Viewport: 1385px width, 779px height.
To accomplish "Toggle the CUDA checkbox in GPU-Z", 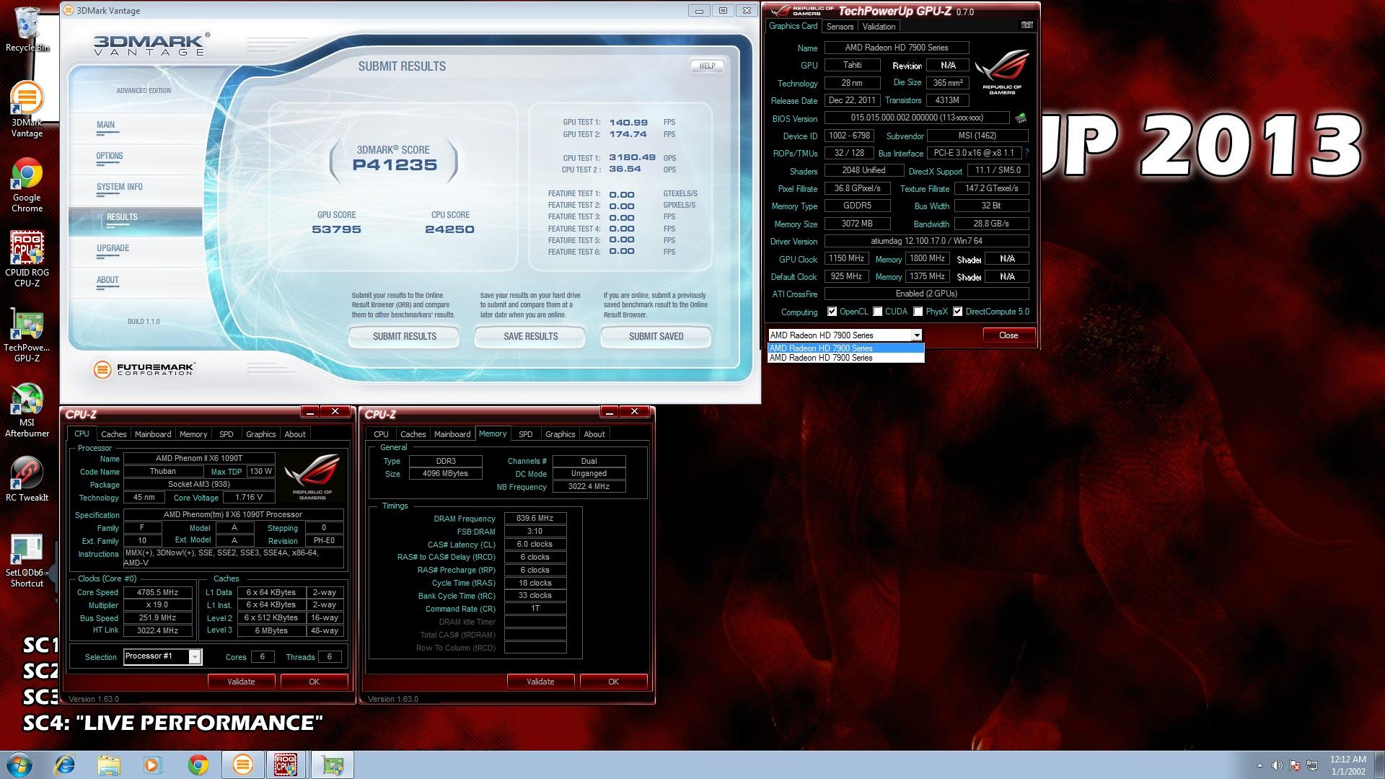I will click(877, 312).
